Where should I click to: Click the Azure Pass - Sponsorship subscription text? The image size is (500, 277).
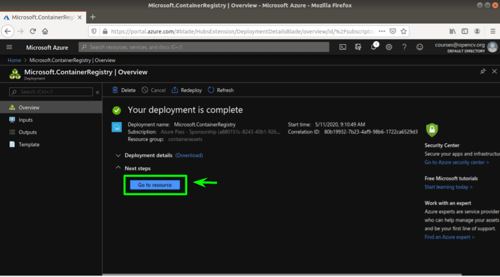point(220,132)
